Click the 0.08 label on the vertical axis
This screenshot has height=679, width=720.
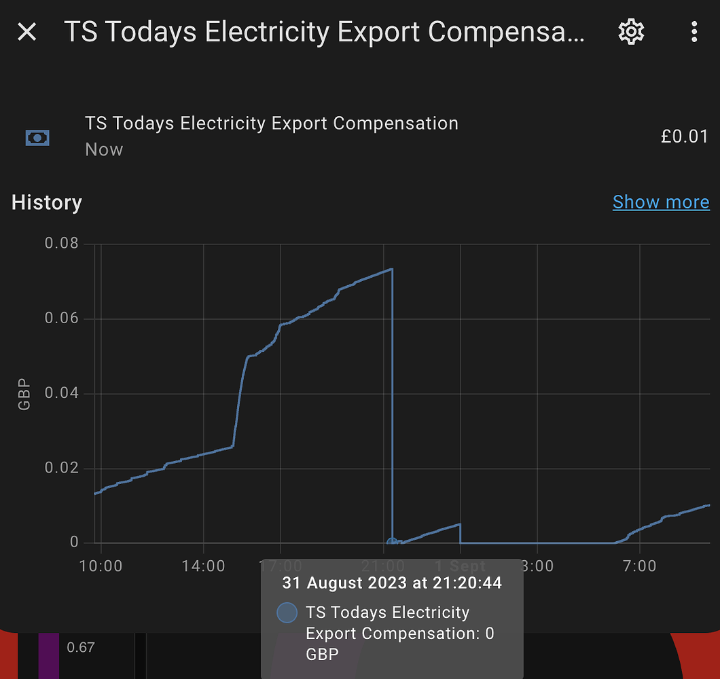point(61,243)
